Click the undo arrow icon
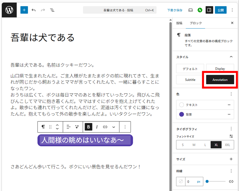This screenshot has height=191, width=239. pyautogui.click(x=34, y=10)
